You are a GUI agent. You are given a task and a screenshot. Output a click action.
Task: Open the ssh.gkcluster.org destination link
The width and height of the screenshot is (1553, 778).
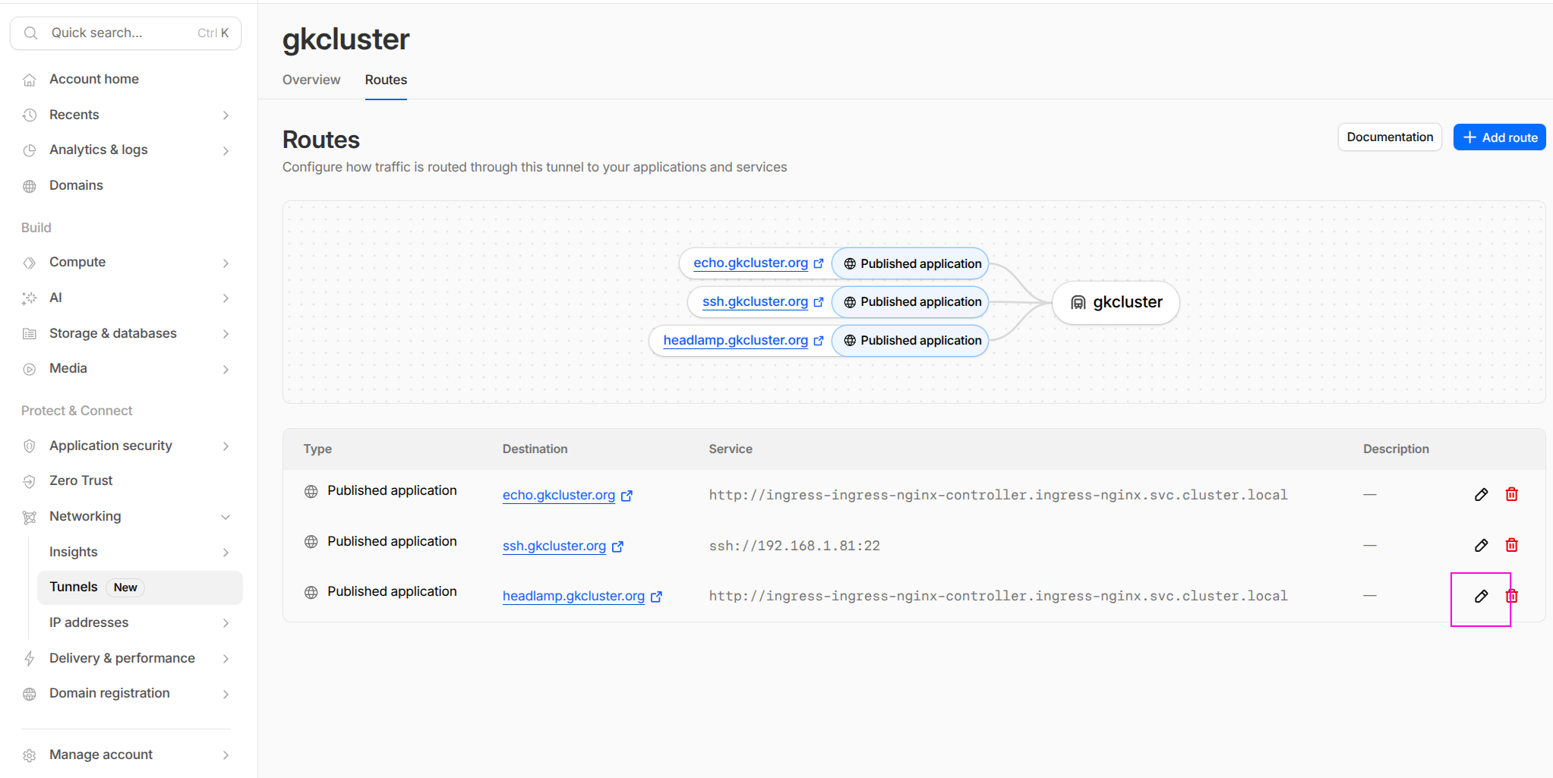pyautogui.click(x=554, y=545)
